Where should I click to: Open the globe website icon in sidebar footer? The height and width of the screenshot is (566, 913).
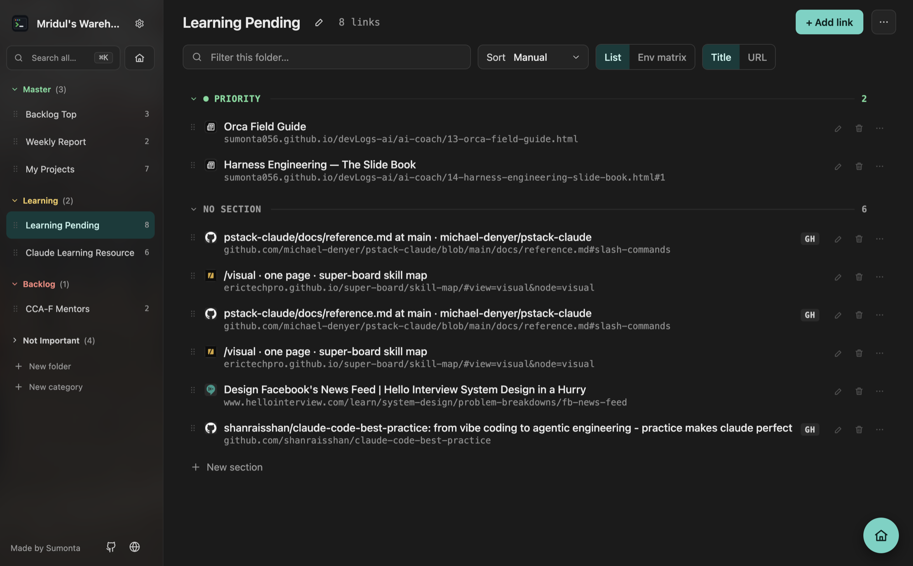pos(134,547)
